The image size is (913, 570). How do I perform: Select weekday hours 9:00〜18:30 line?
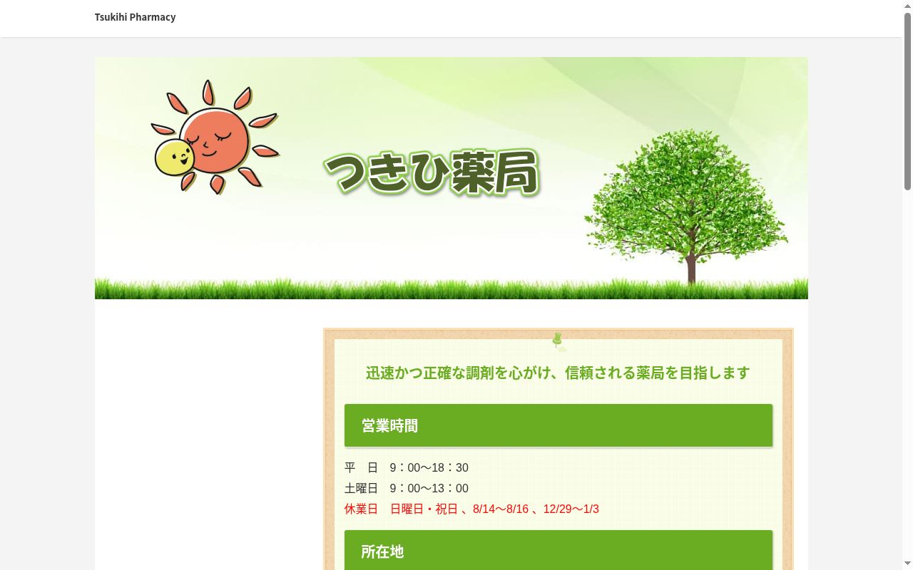click(x=407, y=467)
